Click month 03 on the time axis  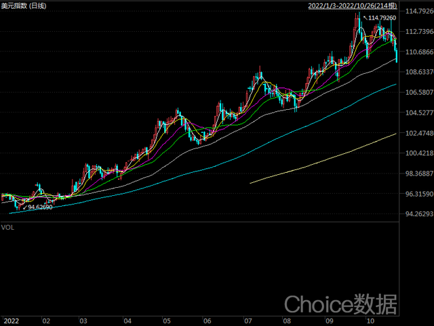pyautogui.click(x=84, y=320)
